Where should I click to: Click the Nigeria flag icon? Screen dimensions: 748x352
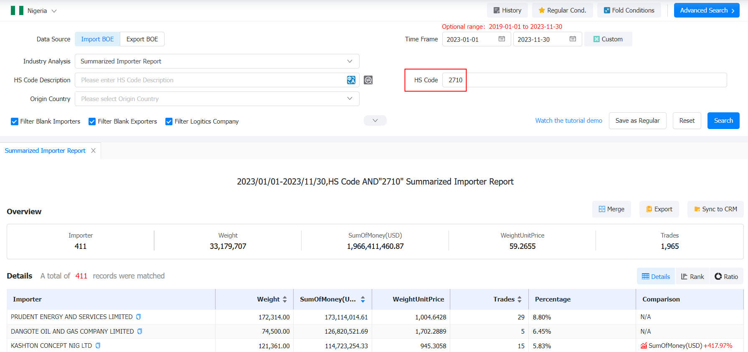pyautogui.click(x=17, y=10)
